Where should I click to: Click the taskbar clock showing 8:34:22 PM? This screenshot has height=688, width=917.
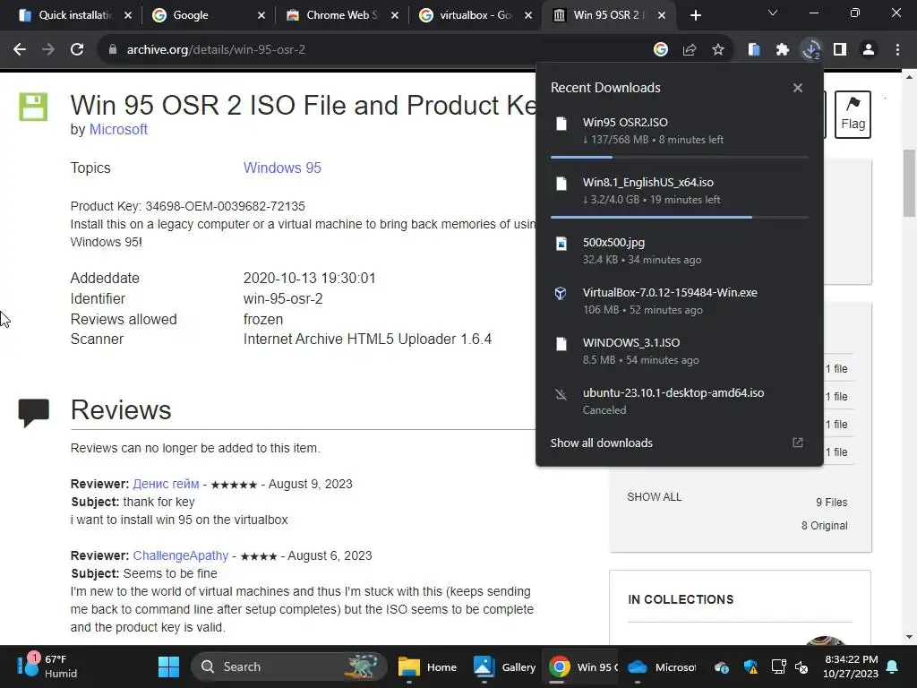pyautogui.click(x=851, y=666)
